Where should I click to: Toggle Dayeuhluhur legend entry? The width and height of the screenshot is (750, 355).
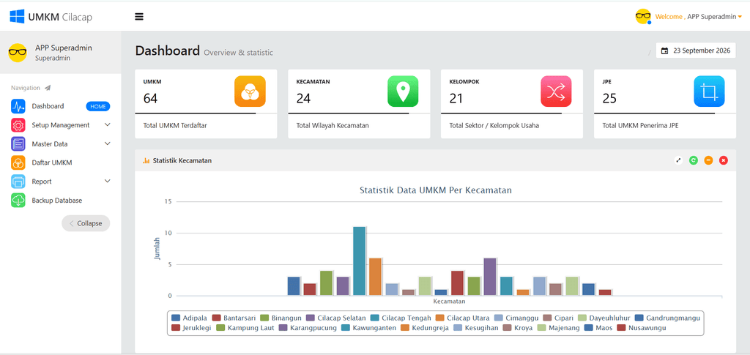point(604,318)
